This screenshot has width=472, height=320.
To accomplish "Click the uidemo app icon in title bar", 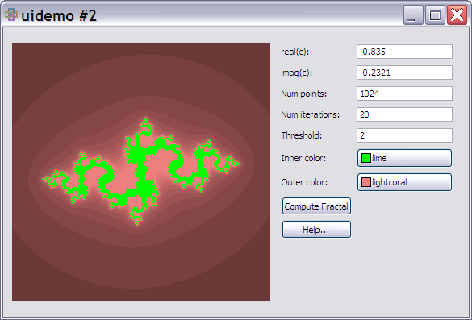I will pyautogui.click(x=11, y=15).
